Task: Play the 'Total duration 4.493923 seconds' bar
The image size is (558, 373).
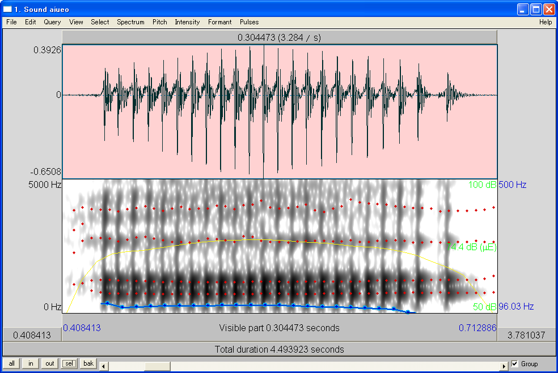Action: pos(280,349)
